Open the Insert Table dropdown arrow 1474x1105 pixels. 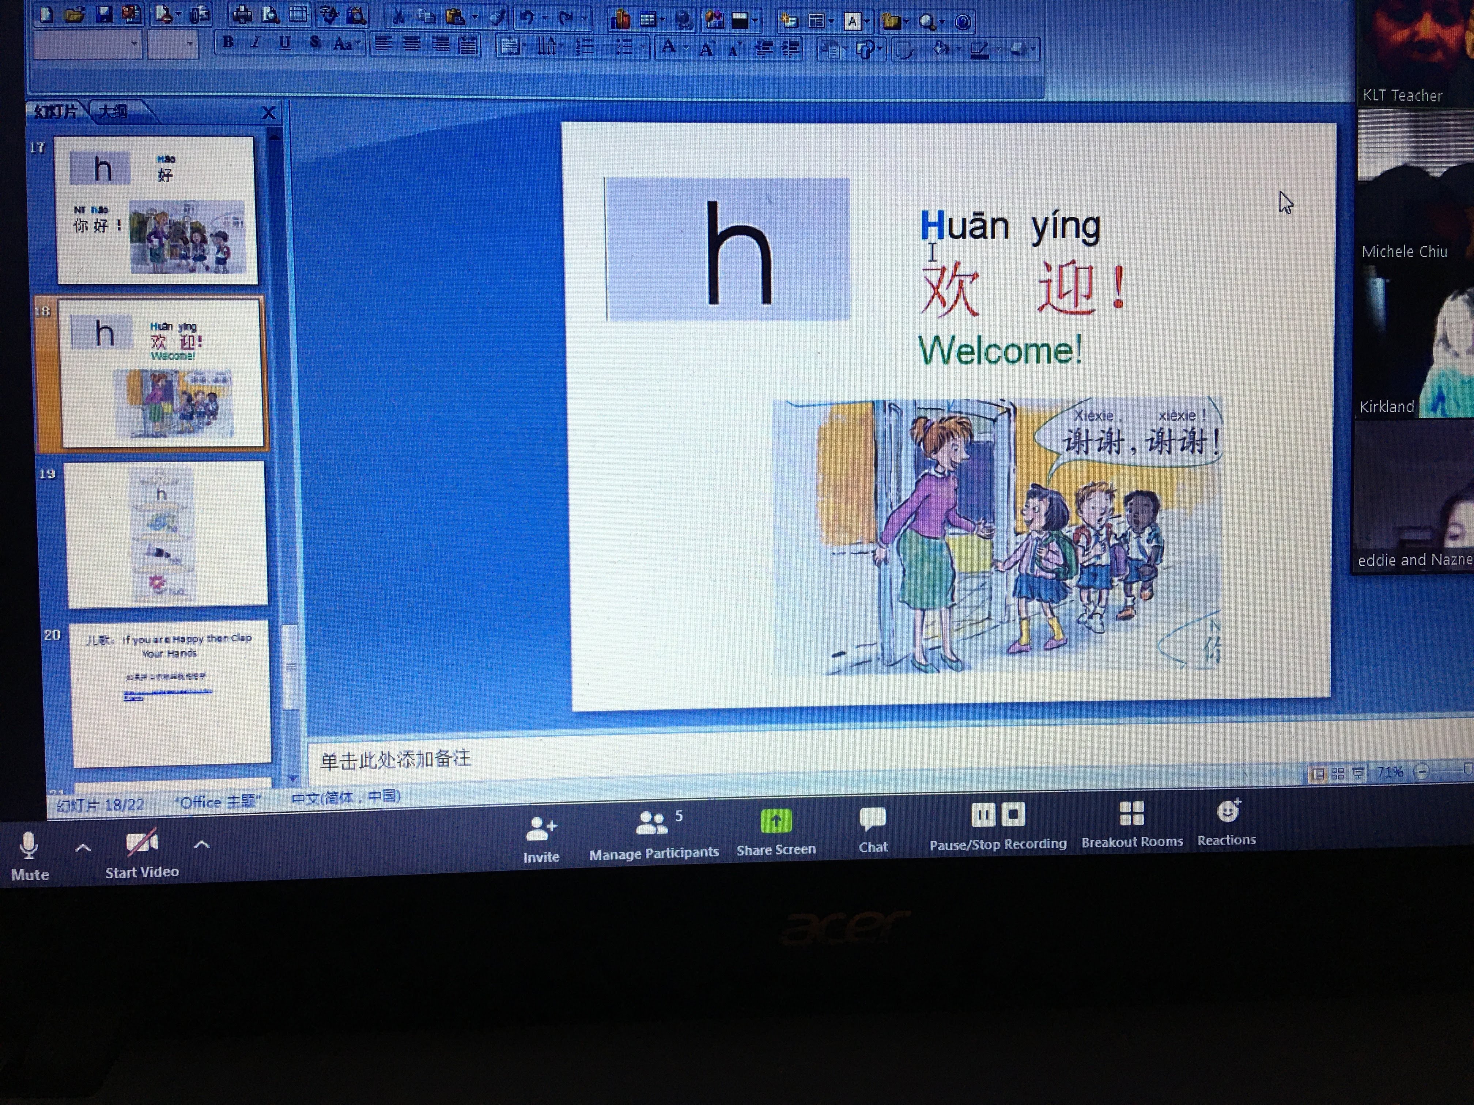[663, 20]
